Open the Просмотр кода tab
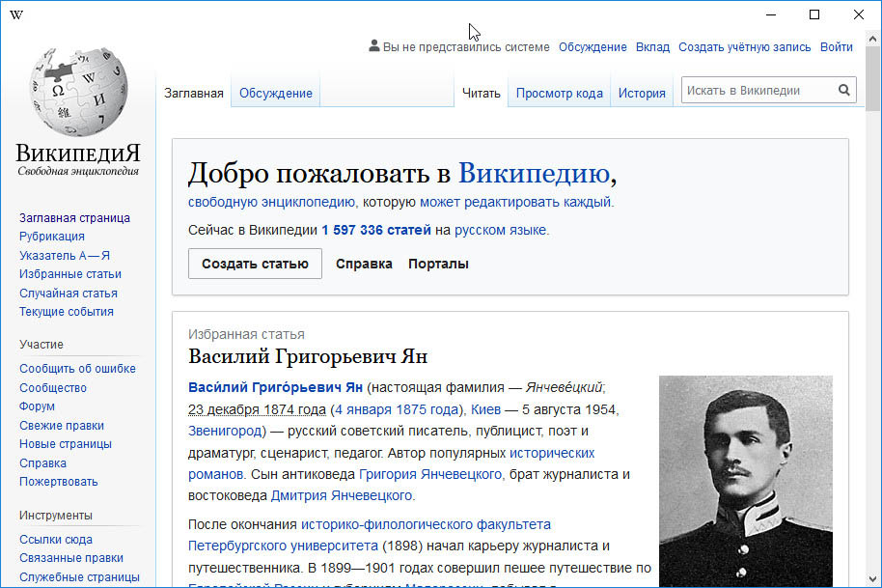Viewport: 882px width, 588px height. click(559, 94)
